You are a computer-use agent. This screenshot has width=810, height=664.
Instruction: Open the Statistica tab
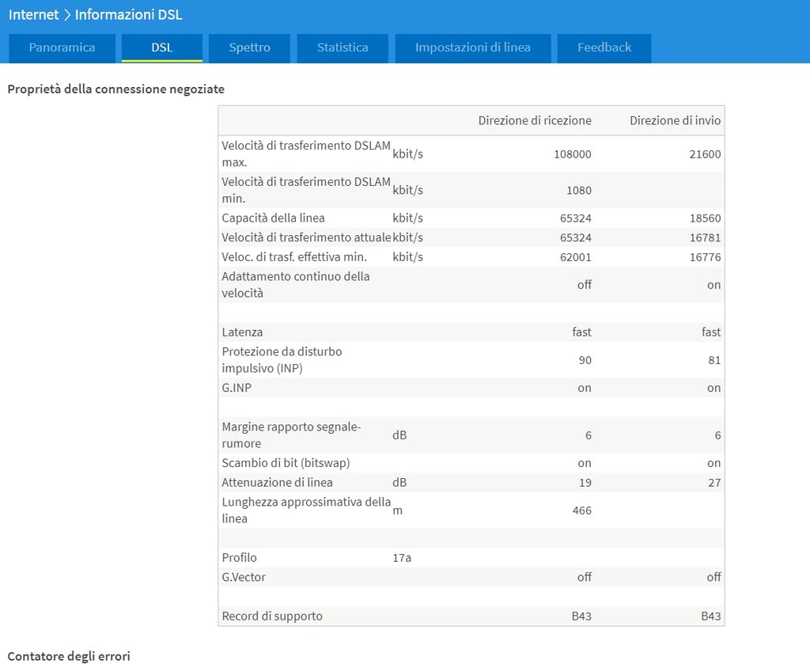click(x=343, y=47)
